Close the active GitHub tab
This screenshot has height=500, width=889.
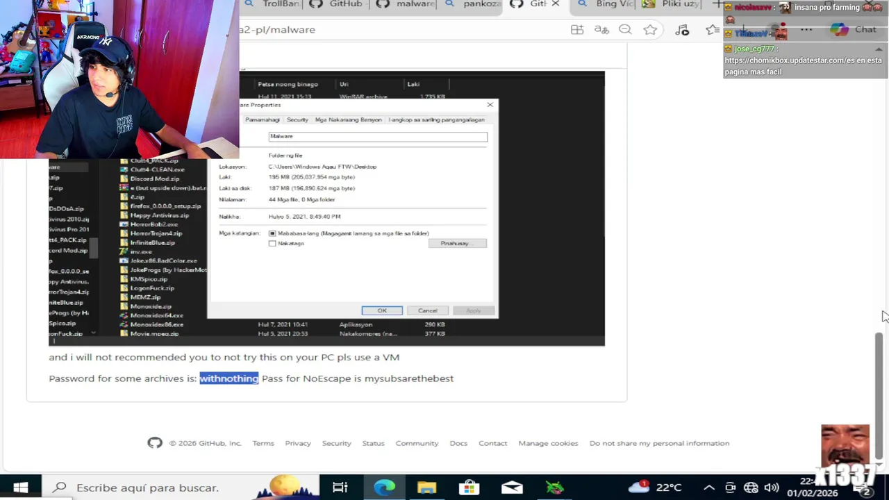point(555,4)
